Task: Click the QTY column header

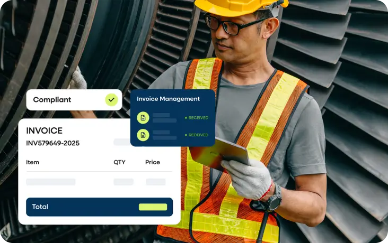Action: (x=119, y=162)
